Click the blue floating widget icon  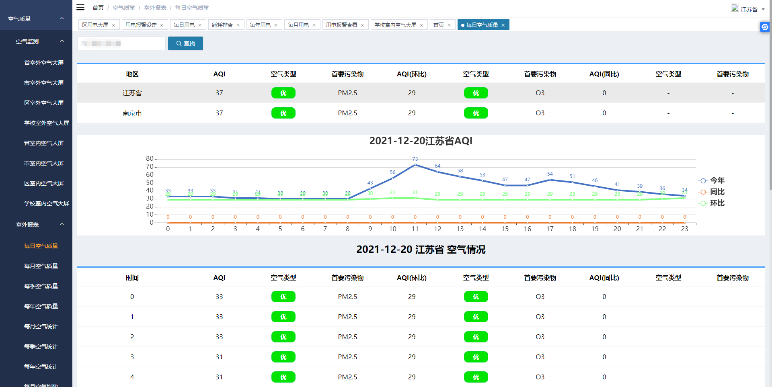tap(765, 27)
